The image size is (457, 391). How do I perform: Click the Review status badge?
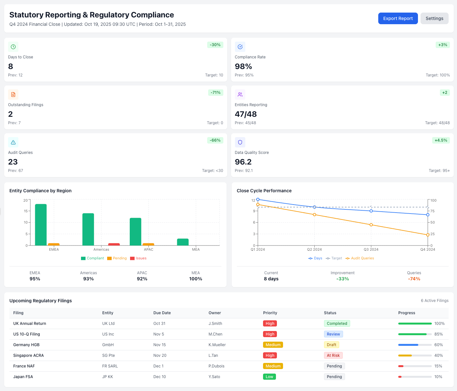point(333,334)
